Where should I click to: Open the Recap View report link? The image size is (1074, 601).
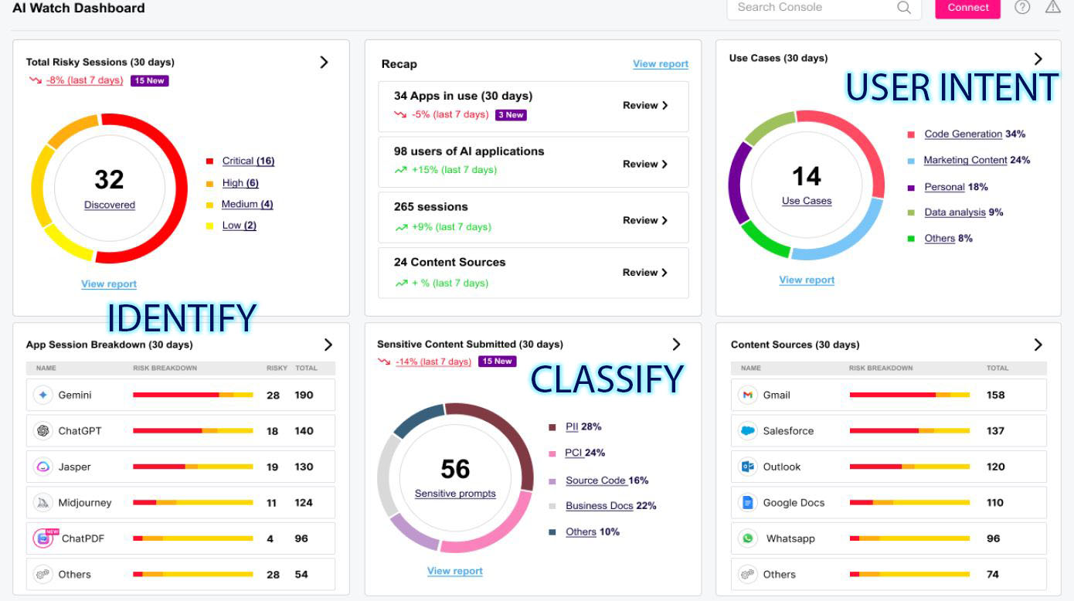tap(660, 64)
